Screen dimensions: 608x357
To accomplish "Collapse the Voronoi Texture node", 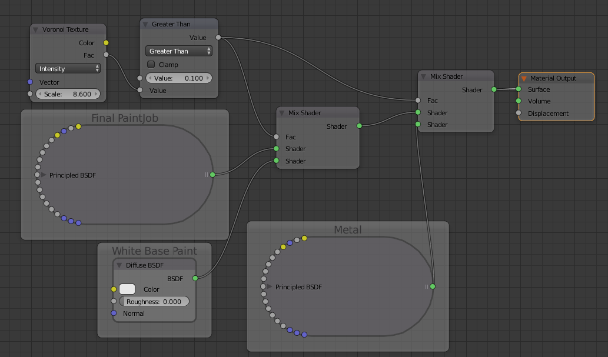I will click(35, 30).
